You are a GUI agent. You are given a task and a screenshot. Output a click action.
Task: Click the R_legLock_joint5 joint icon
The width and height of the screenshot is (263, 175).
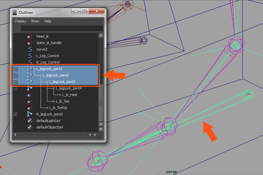(30, 114)
